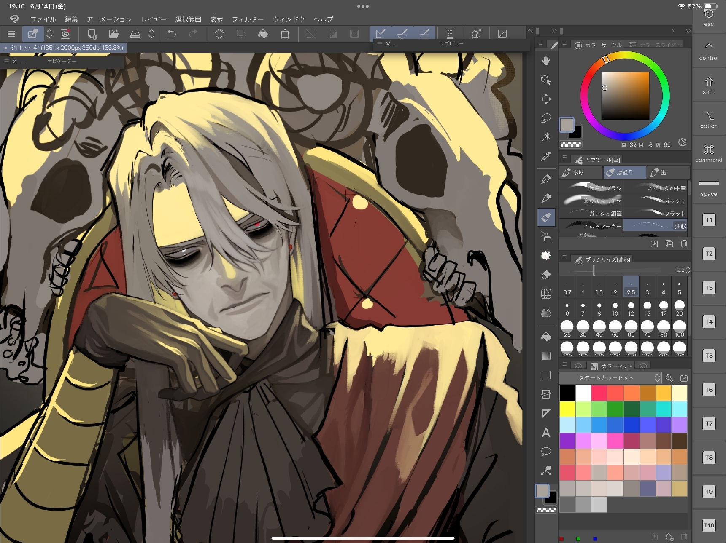Screen dimensions: 726x543
Task: Select the Lasso selection tool
Action: coord(546,118)
